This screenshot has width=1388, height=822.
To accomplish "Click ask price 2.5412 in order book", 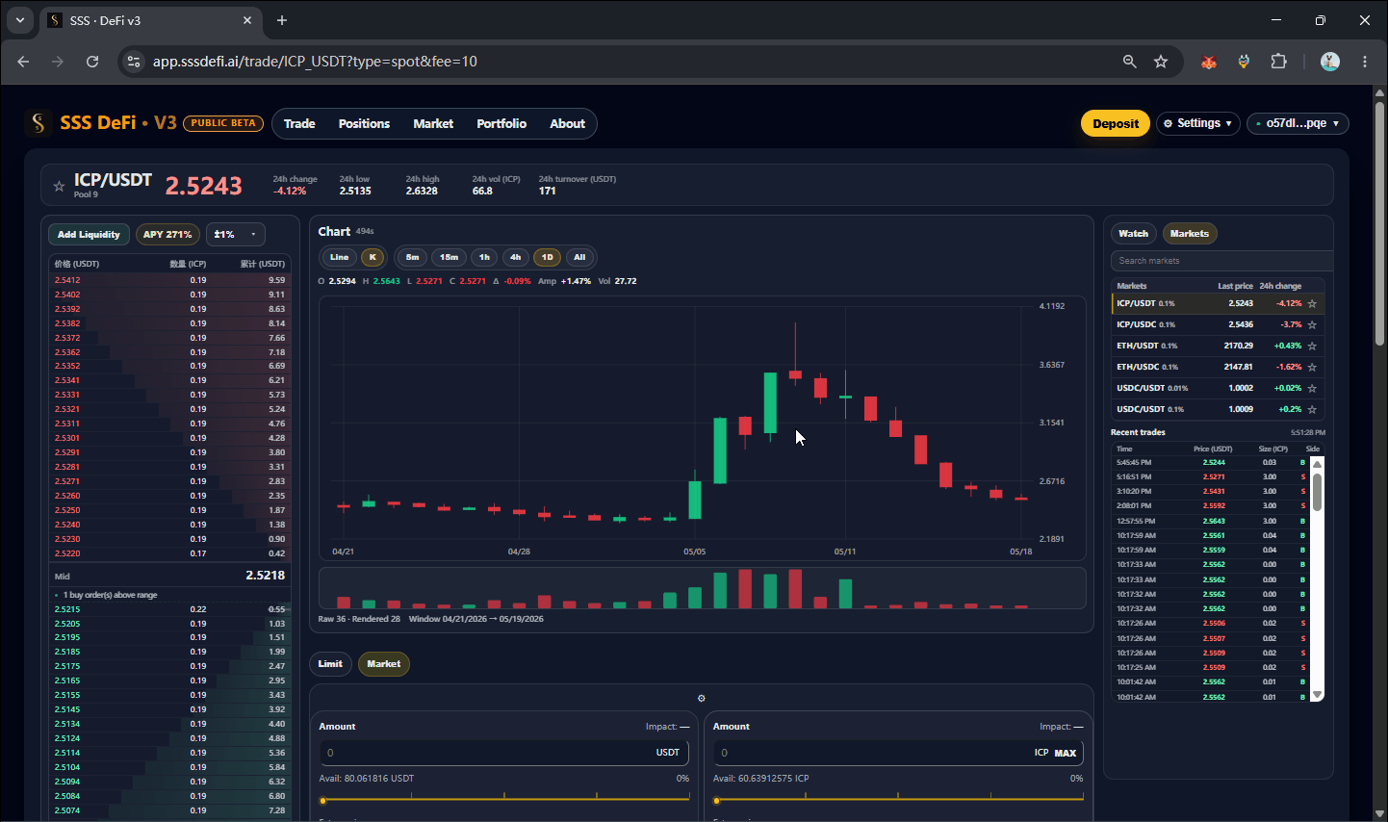I will pyautogui.click(x=67, y=280).
